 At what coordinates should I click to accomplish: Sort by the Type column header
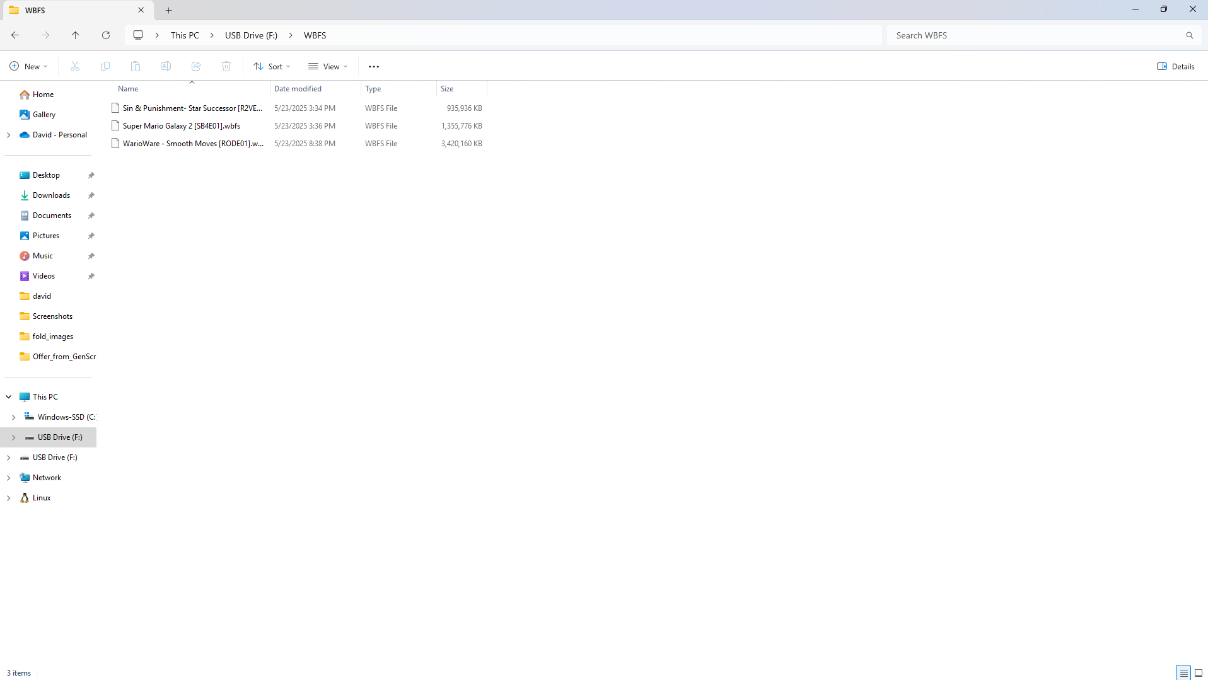point(373,89)
